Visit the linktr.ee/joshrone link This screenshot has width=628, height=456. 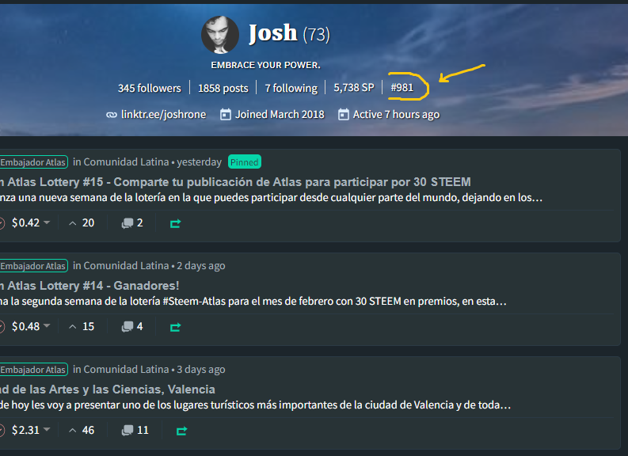(163, 115)
